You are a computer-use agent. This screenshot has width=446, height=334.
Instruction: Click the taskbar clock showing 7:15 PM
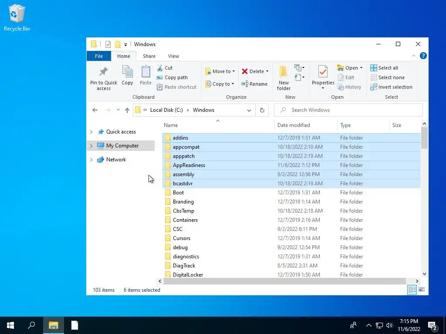[x=409, y=325]
